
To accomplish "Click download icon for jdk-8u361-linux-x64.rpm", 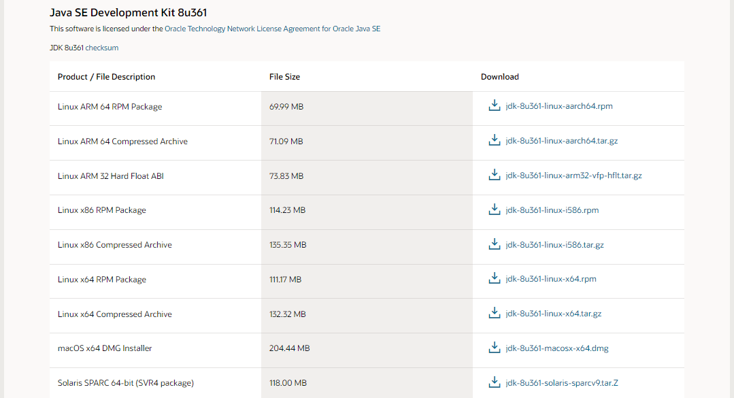I will click(495, 278).
